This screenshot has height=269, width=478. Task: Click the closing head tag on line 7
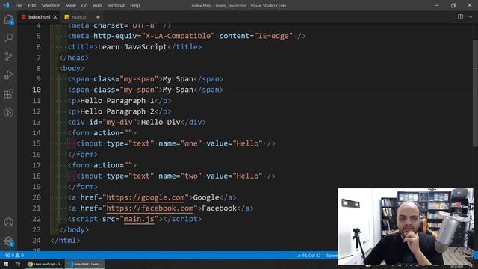point(74,58)
